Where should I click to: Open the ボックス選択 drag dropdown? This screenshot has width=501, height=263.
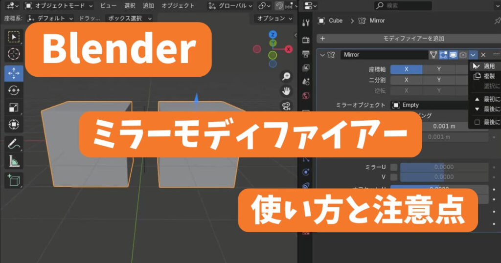[x=129, y=19]
